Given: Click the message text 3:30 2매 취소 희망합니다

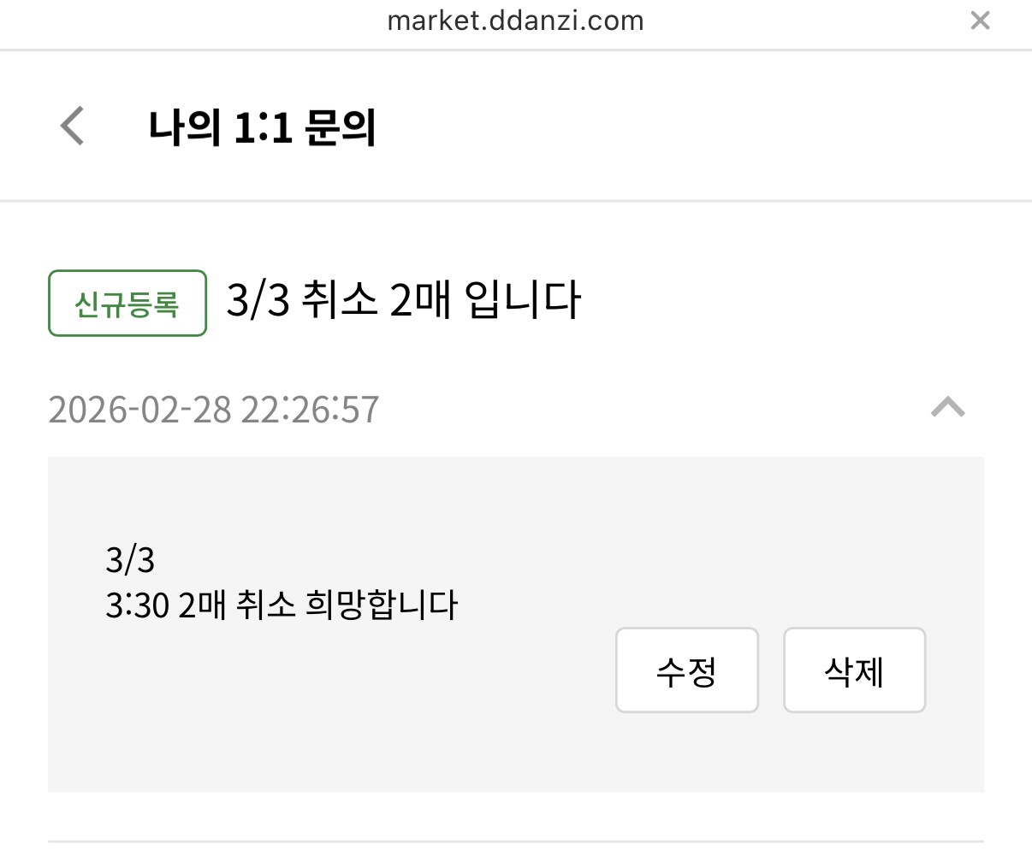Looking at the screenshot, I should pos(282,605).
